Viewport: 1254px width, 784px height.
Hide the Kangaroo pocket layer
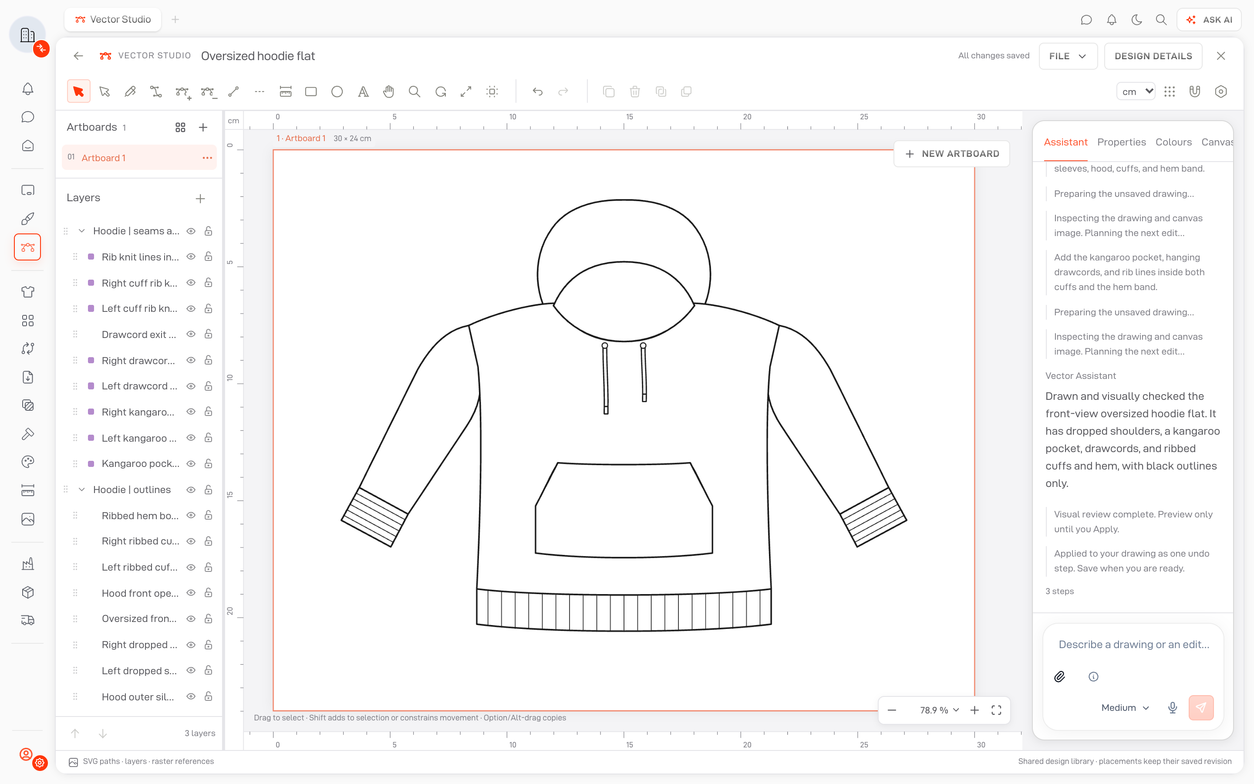(191, 463)
